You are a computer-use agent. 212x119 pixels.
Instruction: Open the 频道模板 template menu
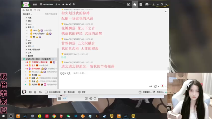(145, 92)
